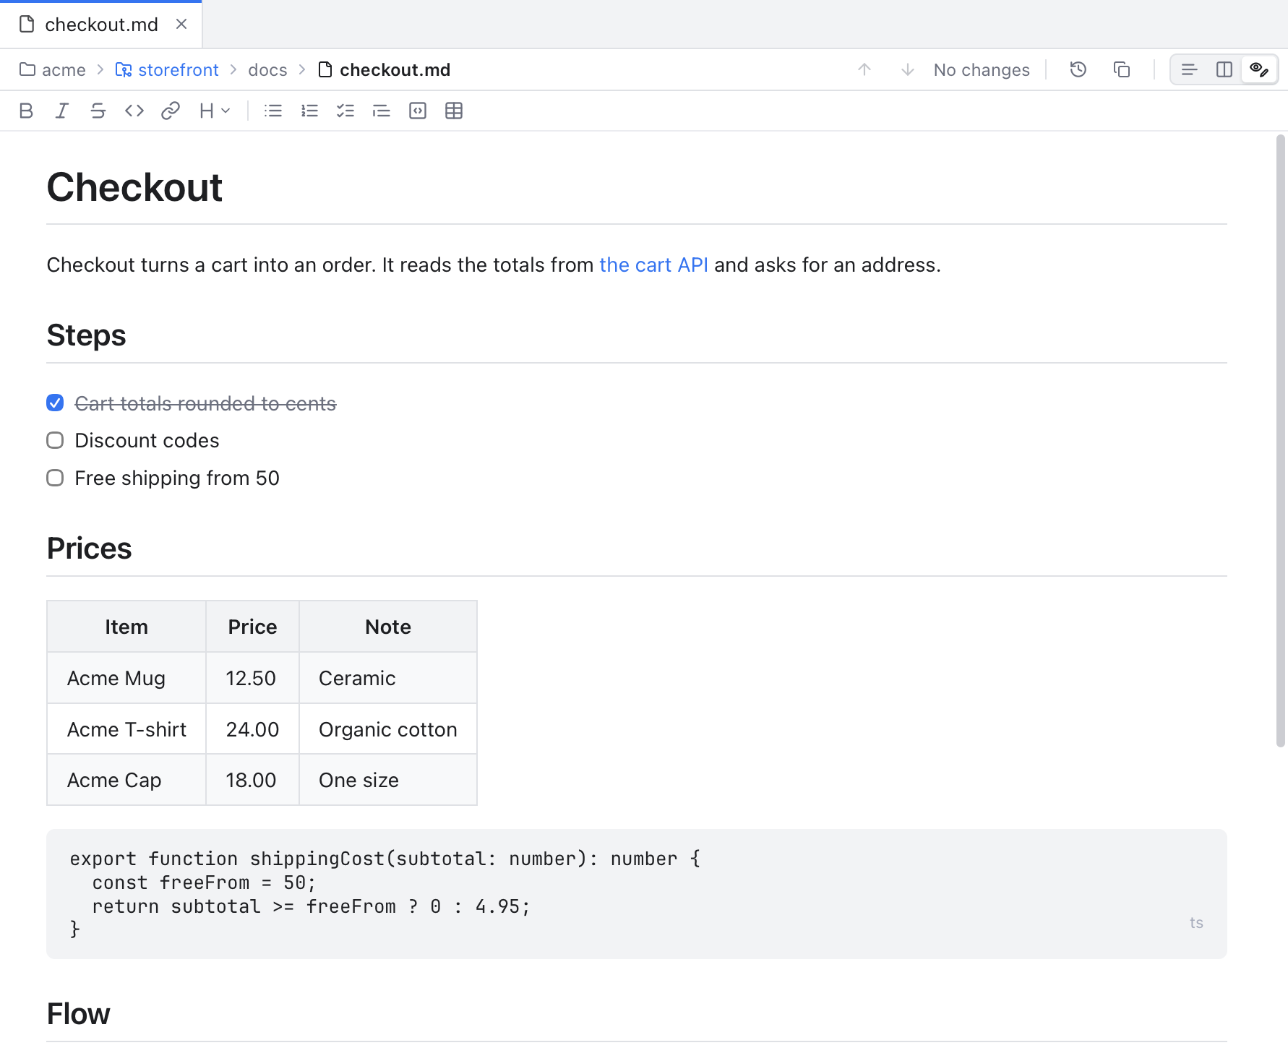Check the 'Discount codes' checkbox
Image resolution: width=1288 pixels, height=1061 pixels.
[55, 440]
